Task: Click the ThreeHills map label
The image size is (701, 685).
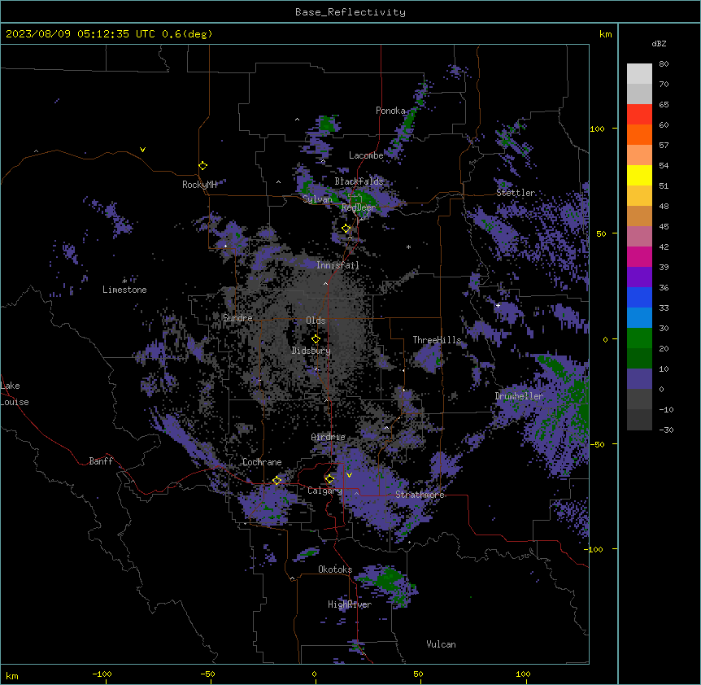Action: pos(437,340)
